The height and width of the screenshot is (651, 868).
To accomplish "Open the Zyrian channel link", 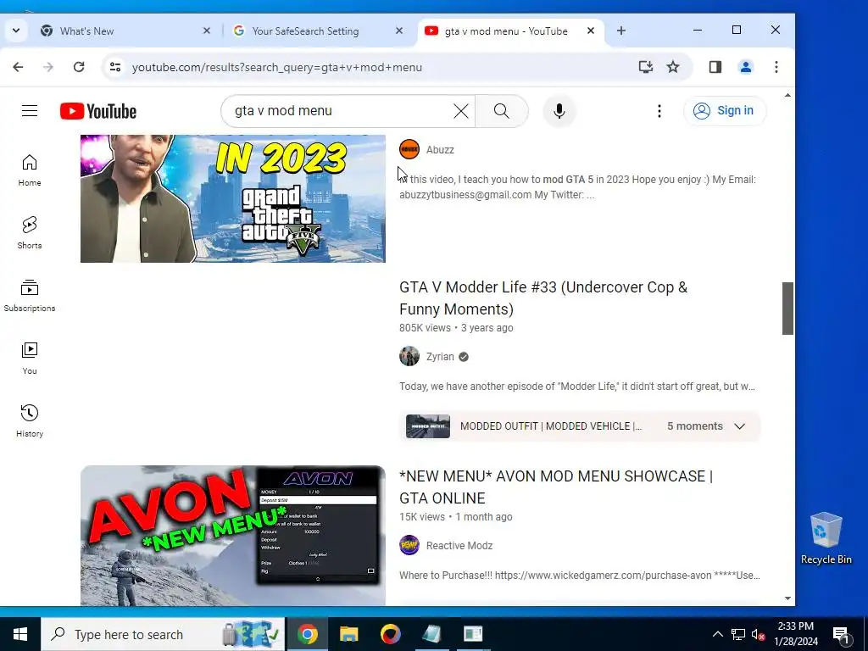I will (x=440, y=357).
